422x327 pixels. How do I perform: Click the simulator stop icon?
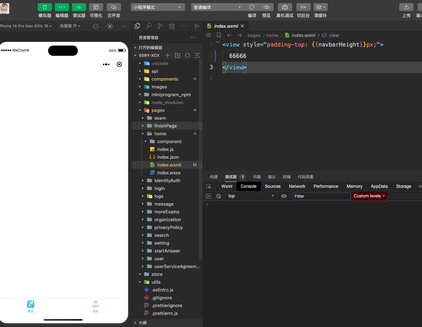pos(110,26)
